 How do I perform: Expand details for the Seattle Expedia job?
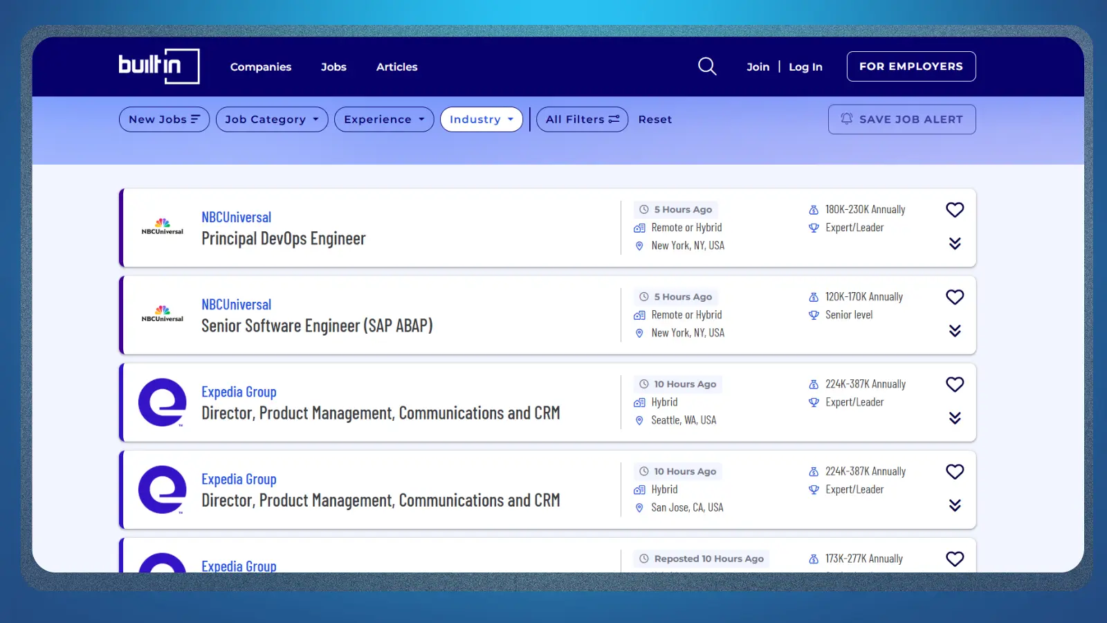pos(955,418)
